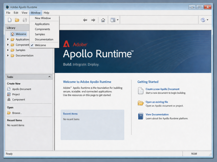217x162 pixels.
Task: Click the Open an existing file link
Action: (157, 102)
